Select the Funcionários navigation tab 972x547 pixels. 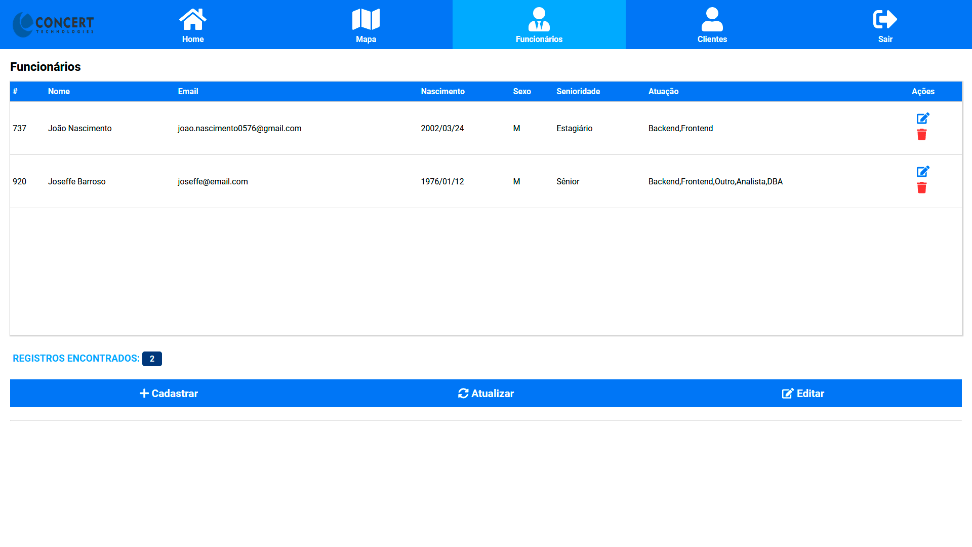click(x=539, y=25)
